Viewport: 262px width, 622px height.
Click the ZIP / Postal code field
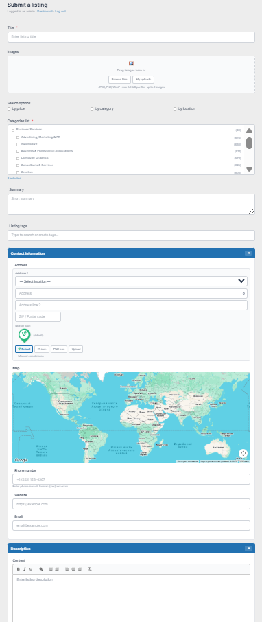[38, 317]
